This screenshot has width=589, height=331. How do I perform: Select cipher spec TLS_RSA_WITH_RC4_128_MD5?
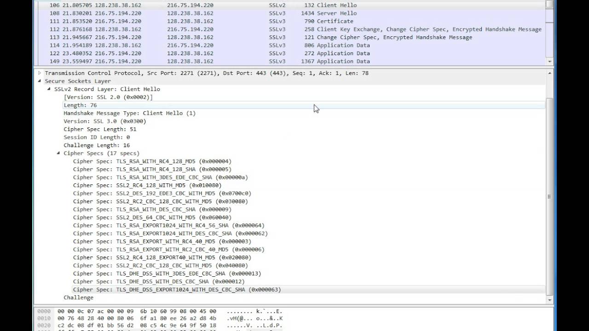point(152,161)
